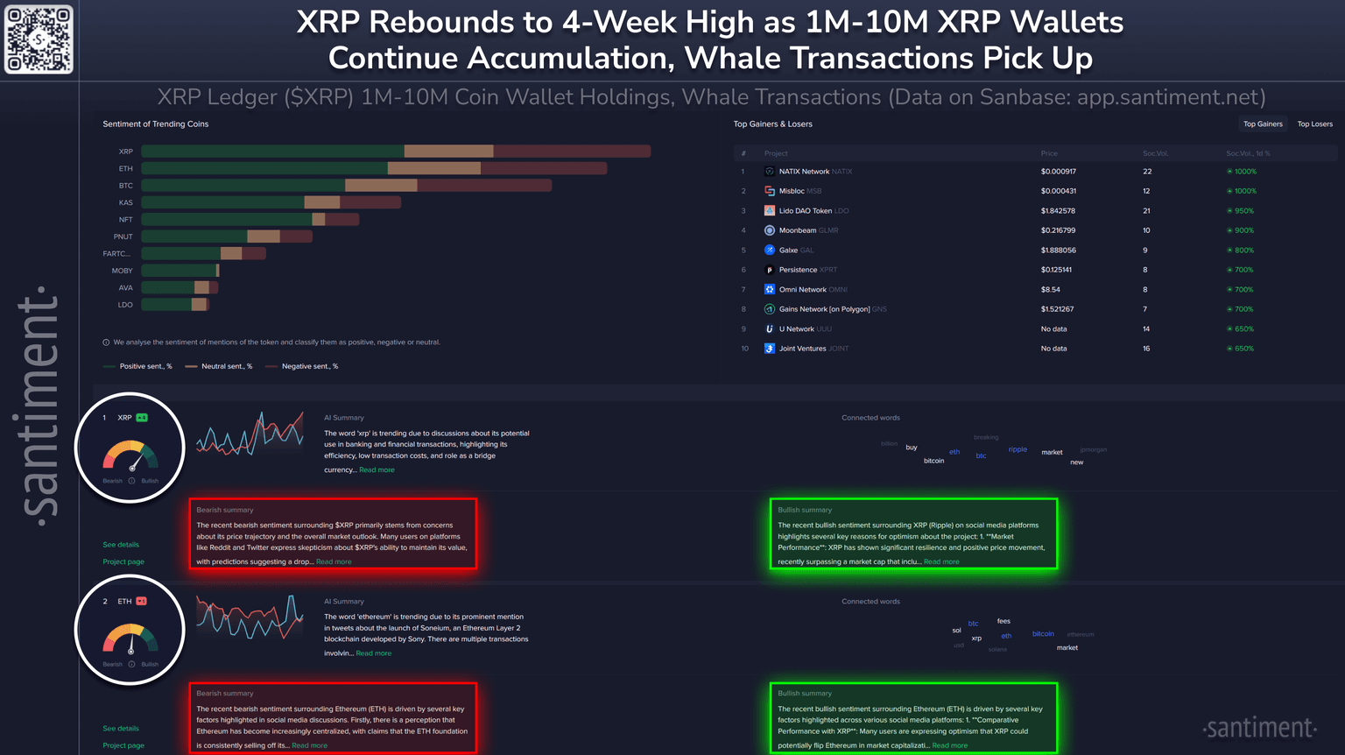Select the Top Gainers tab
This screenshot has height=755, width=1345.
click(1263, 124)
